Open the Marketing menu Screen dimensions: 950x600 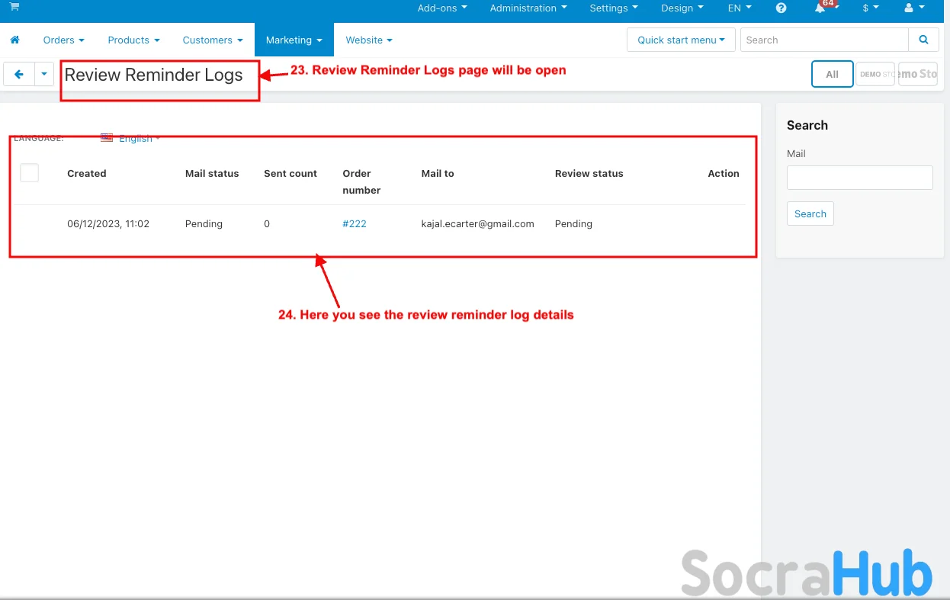coord(294,40)
